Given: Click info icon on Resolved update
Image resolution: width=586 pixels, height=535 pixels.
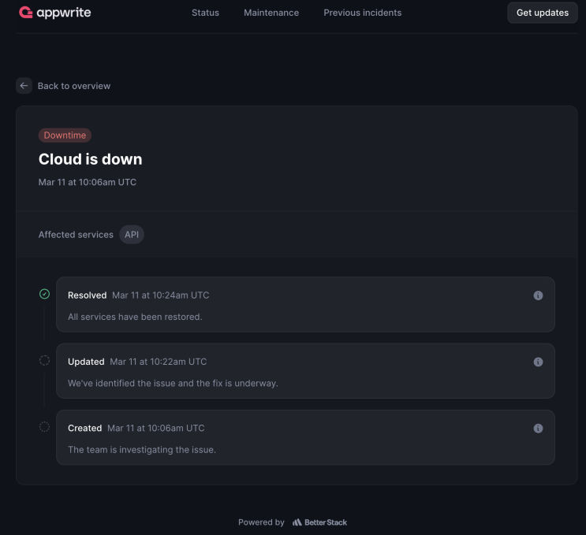Looking at the screenshot, I should 538,295.
